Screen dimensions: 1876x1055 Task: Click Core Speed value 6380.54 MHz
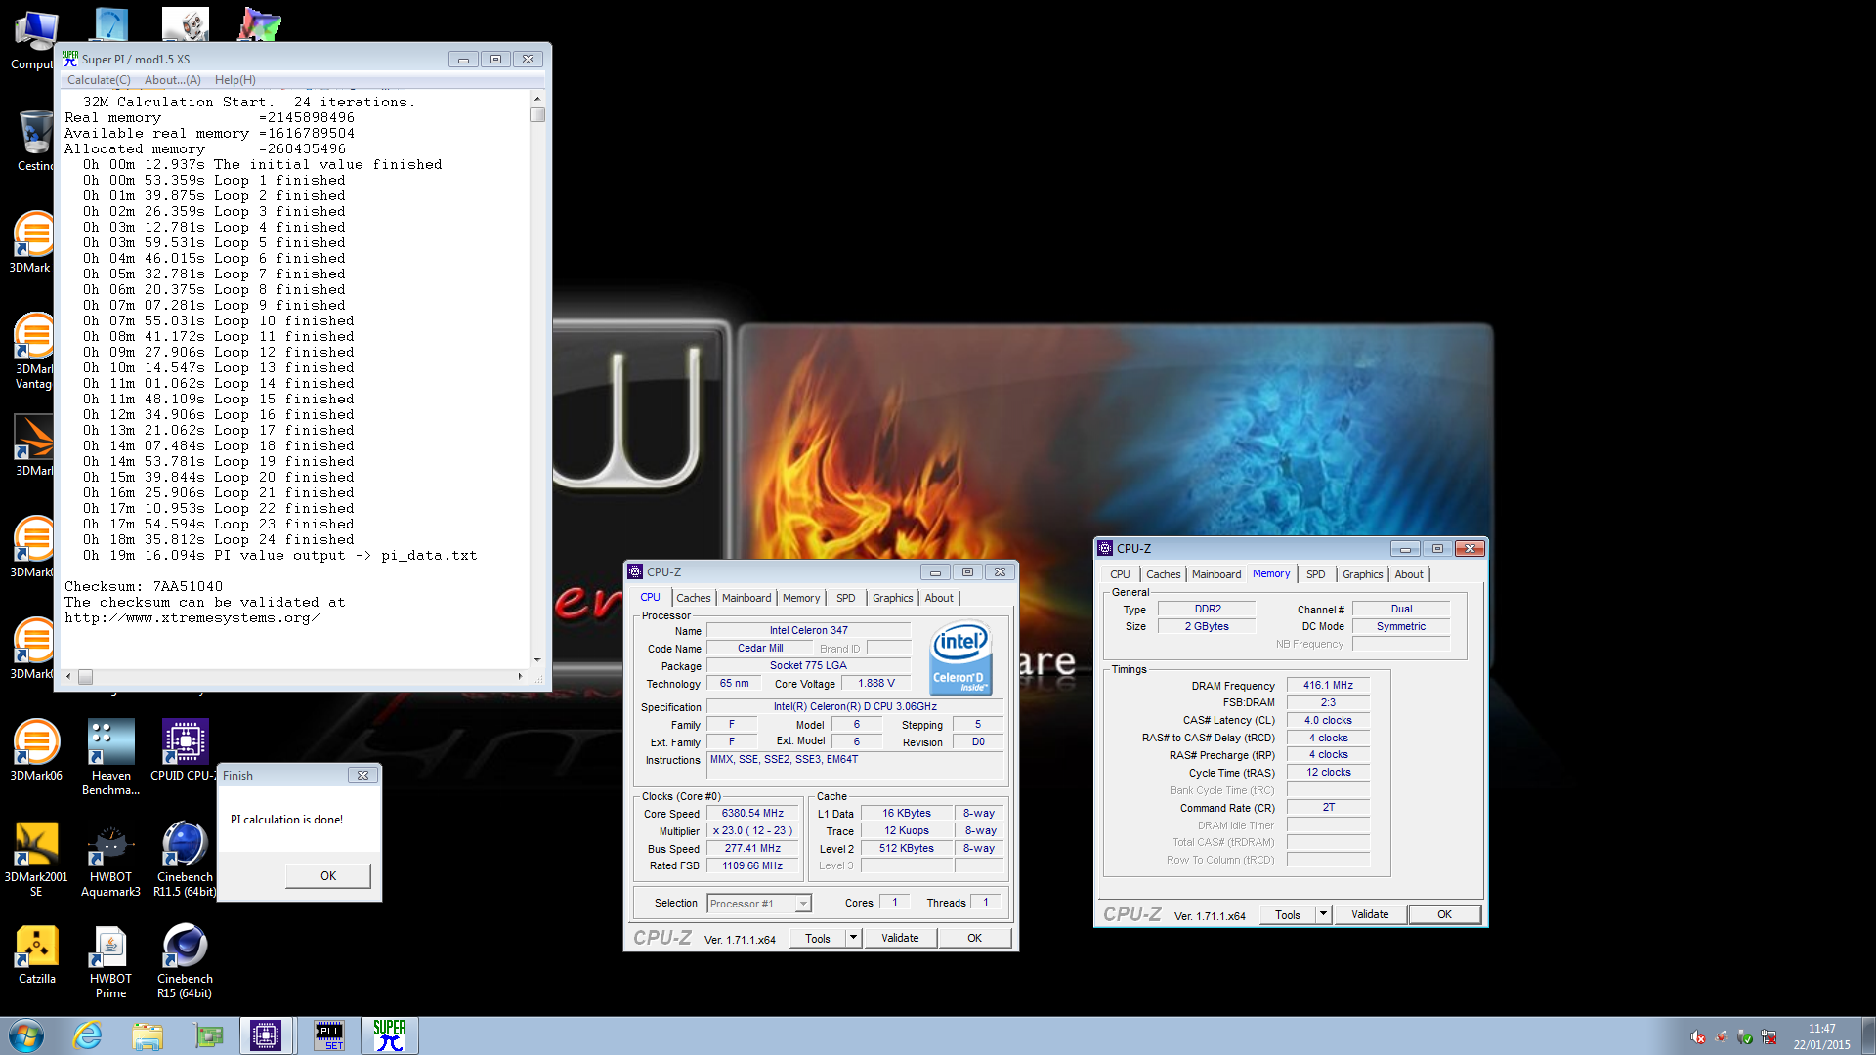coord(752,814)
